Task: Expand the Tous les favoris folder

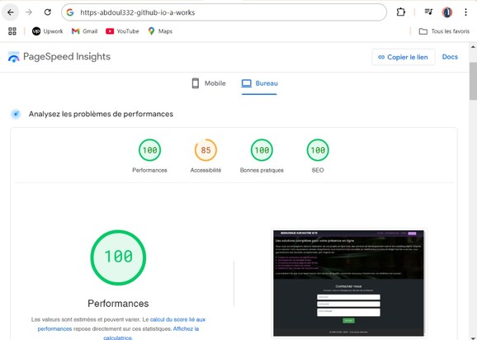Action: coord(444,31)
